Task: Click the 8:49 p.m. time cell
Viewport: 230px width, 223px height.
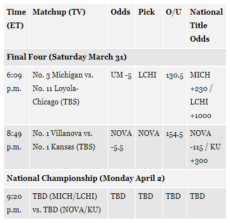Action: pos(16,147)
